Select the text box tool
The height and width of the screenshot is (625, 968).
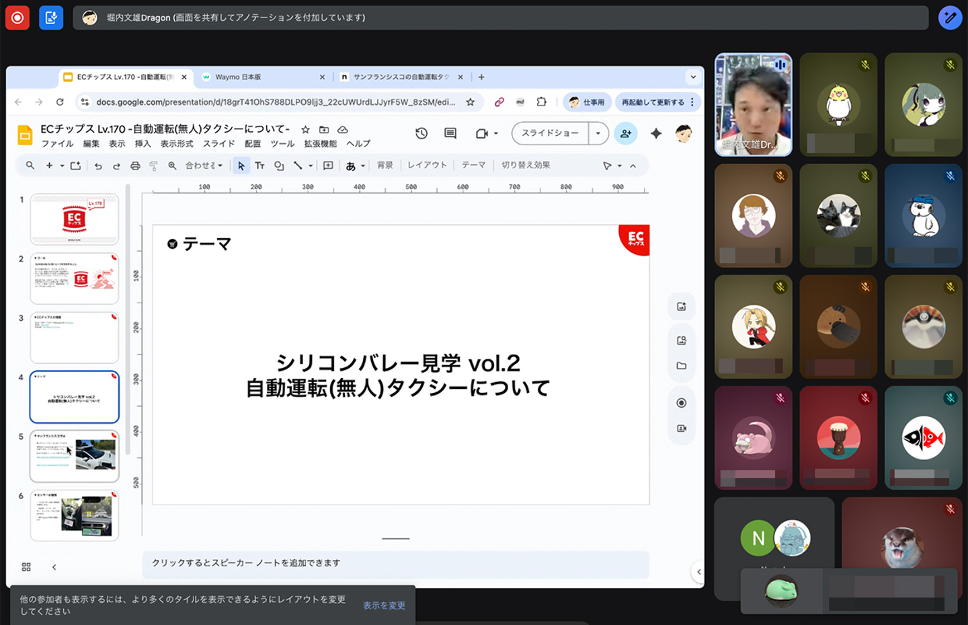[259, 166]
